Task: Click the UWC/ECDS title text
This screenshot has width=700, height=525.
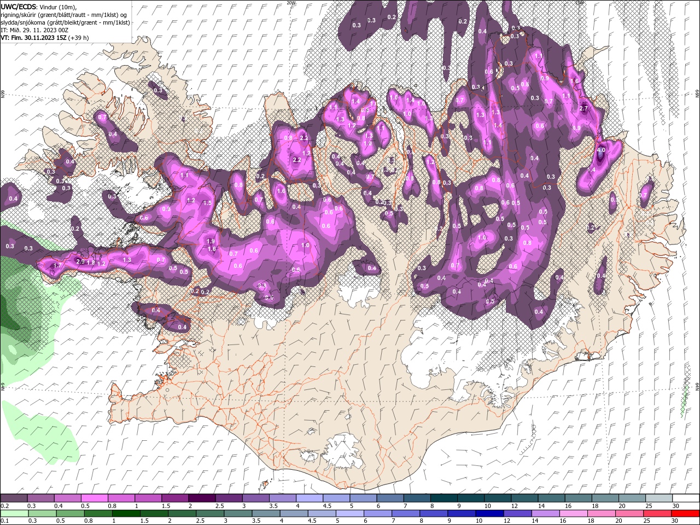Action: tap(18, 7)
